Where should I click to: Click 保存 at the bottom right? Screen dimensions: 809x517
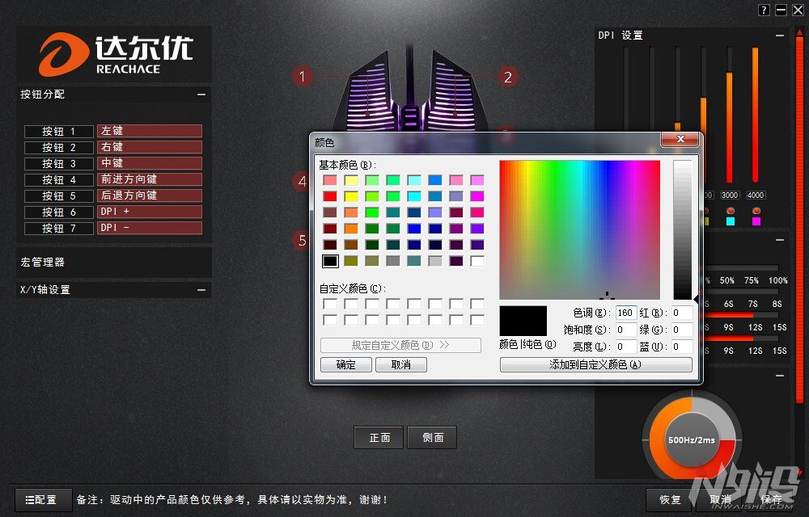click(x=770, y=499)
